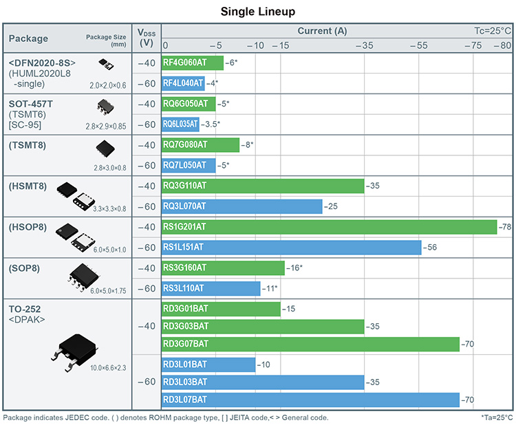Click the RD3G07BAT green bar

(x=310, y=344)
